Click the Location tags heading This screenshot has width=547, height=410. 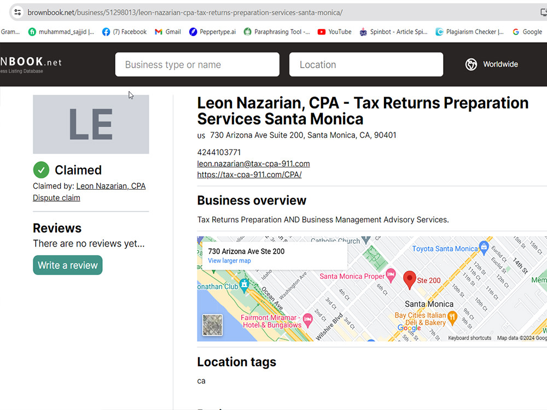[x=236, y=362]
